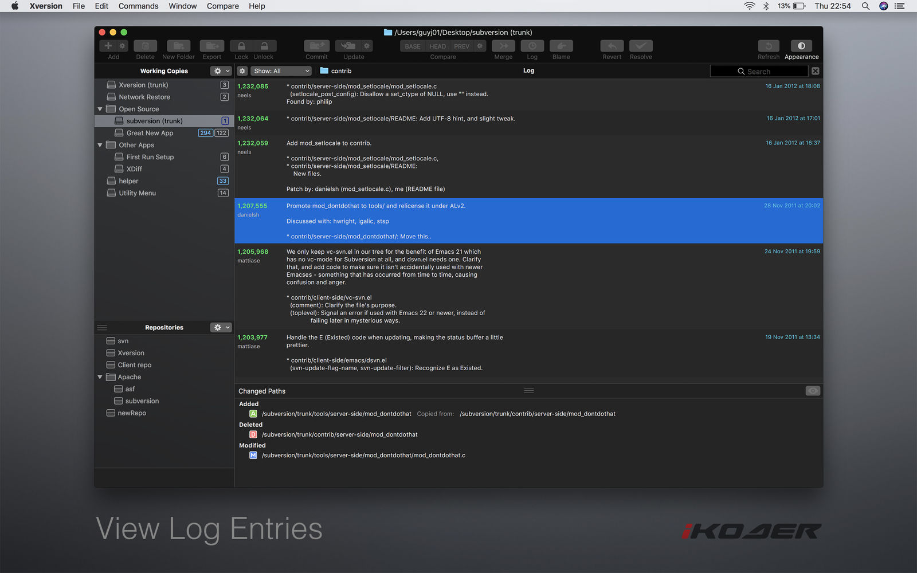The width and height of the screenshot is (917, 573).
Task: Collapse the Open Source group
Action: click(x=100, y=109)
